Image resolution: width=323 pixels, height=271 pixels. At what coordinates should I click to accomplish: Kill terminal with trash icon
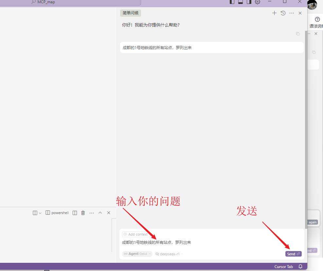pyautogui.click(x=83, y=213)
